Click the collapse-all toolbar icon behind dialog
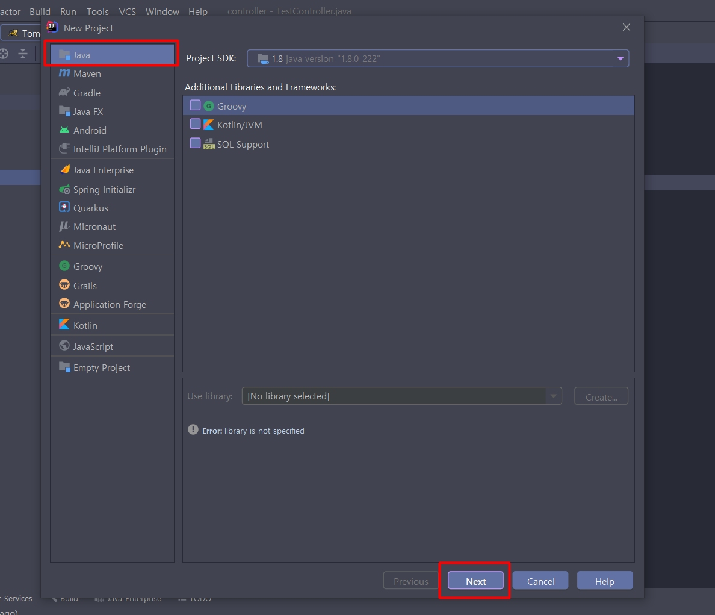715x615 pixels. 23,54
